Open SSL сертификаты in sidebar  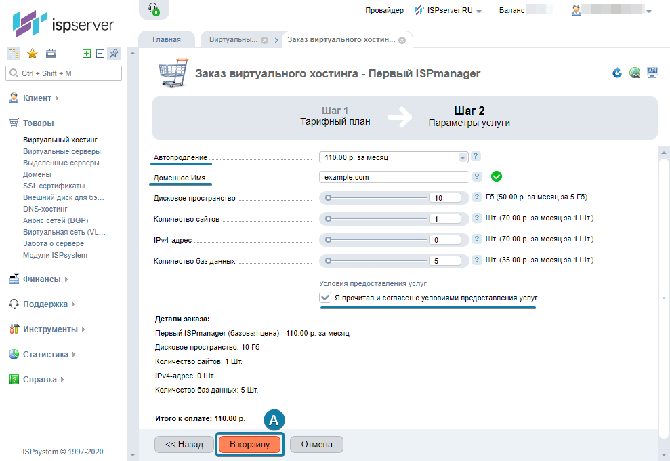54,186
